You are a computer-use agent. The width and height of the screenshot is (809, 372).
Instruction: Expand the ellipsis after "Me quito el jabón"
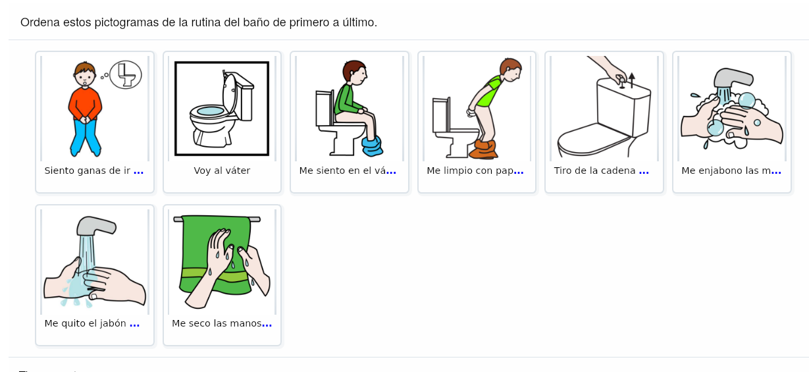click(134, 324)
